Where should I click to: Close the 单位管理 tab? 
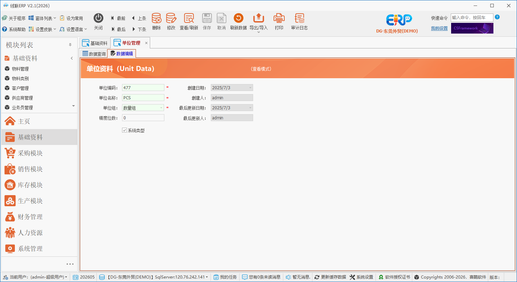pyautogui.click(x=146, y=43)
